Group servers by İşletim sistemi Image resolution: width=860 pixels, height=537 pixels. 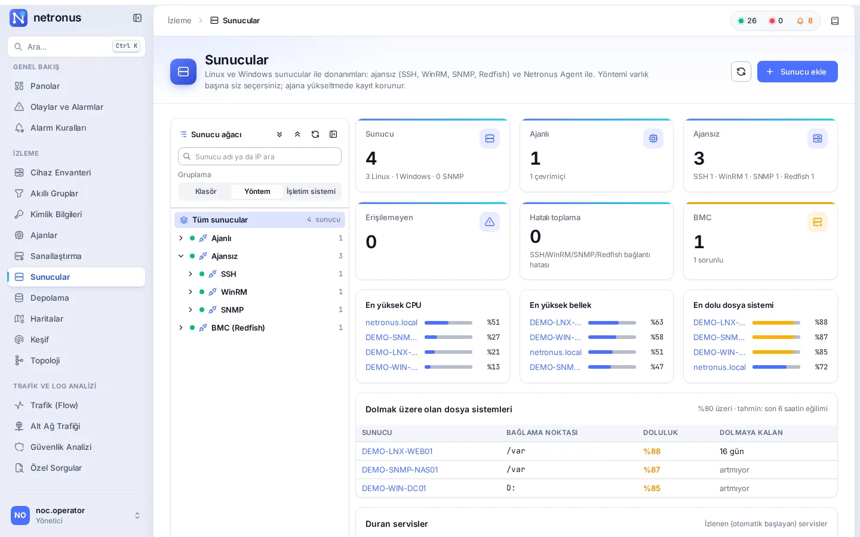click(311, 192)
